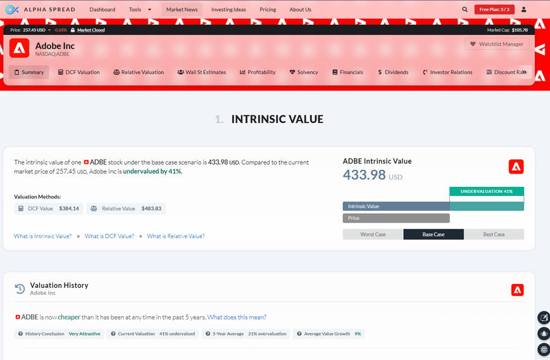Click the Market Cap $105.7B text

click(507, 30)
